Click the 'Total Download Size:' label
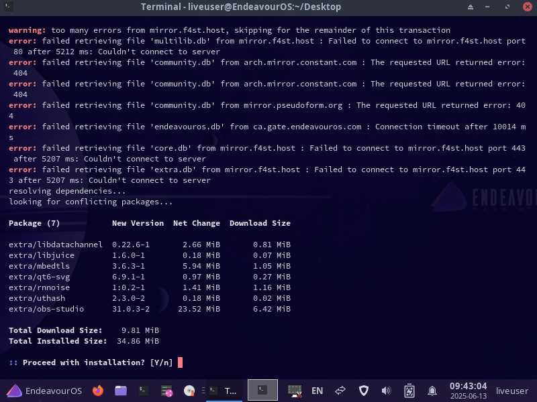 point(56,330)
